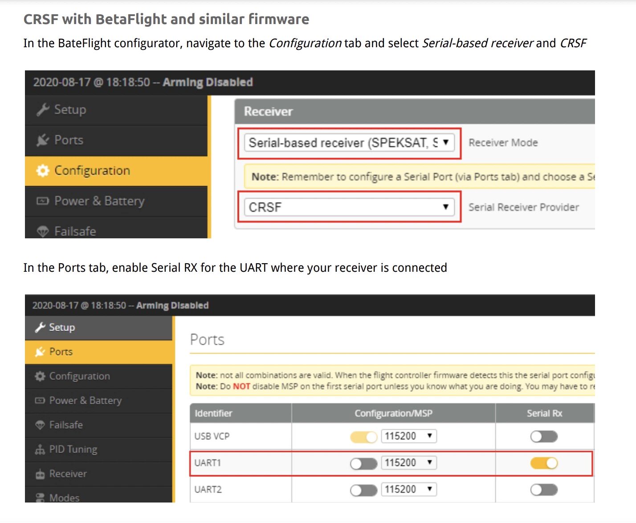Click the parachute icon beside Failsafe in lower sidebar
Viewport: 636px width, 523px height.
[40, 425]
